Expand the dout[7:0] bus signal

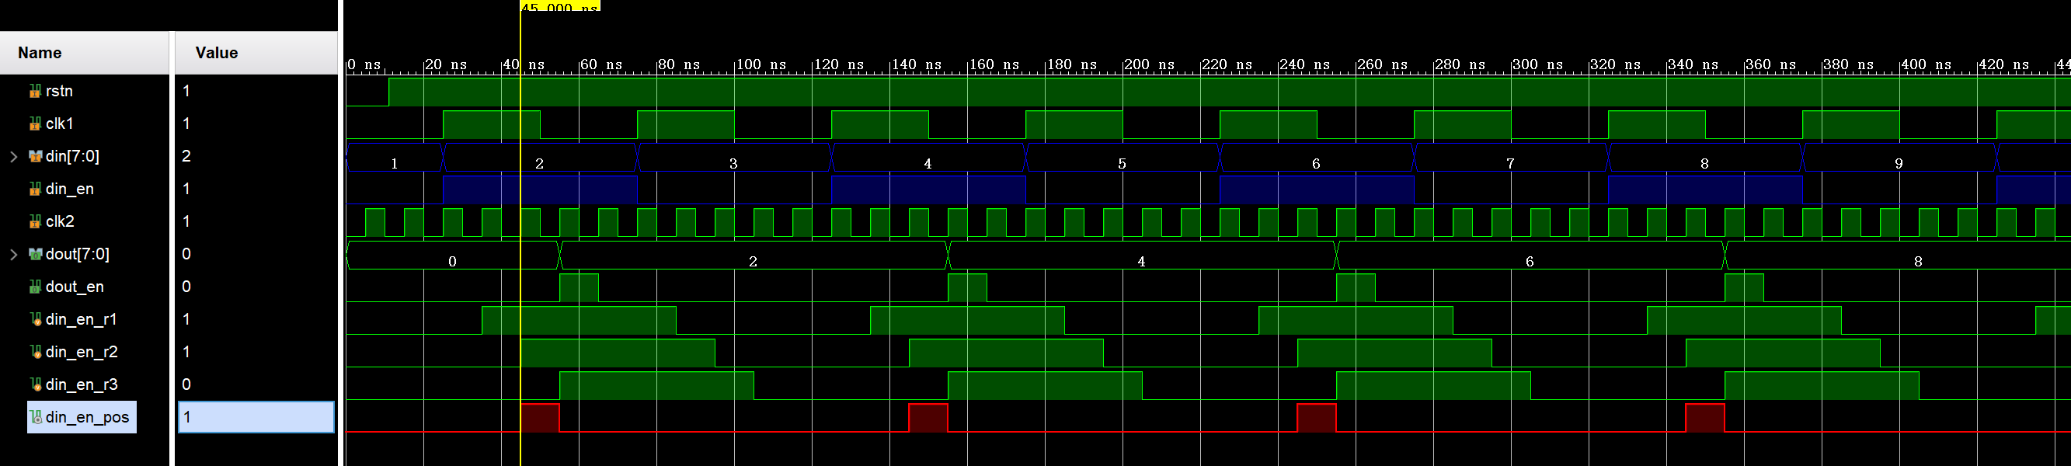point(13,254)
